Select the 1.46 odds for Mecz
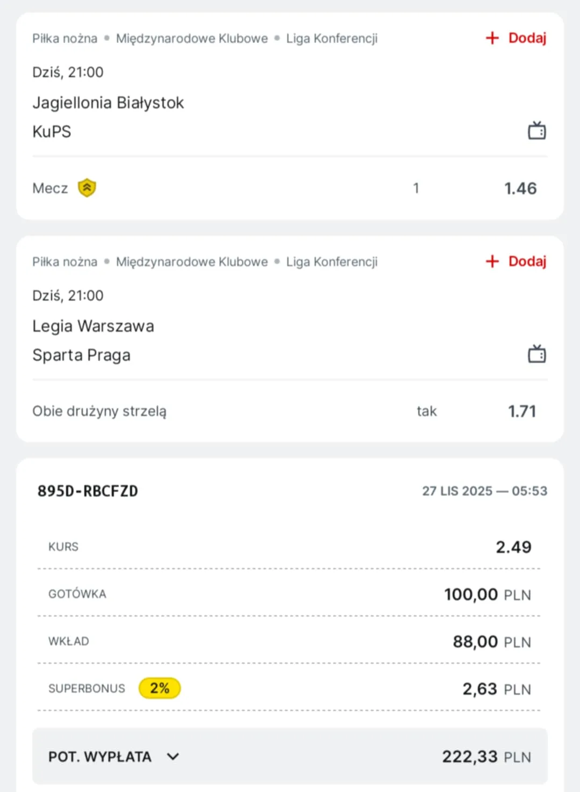The image size is (580, 792). click(x=520, y=188)
